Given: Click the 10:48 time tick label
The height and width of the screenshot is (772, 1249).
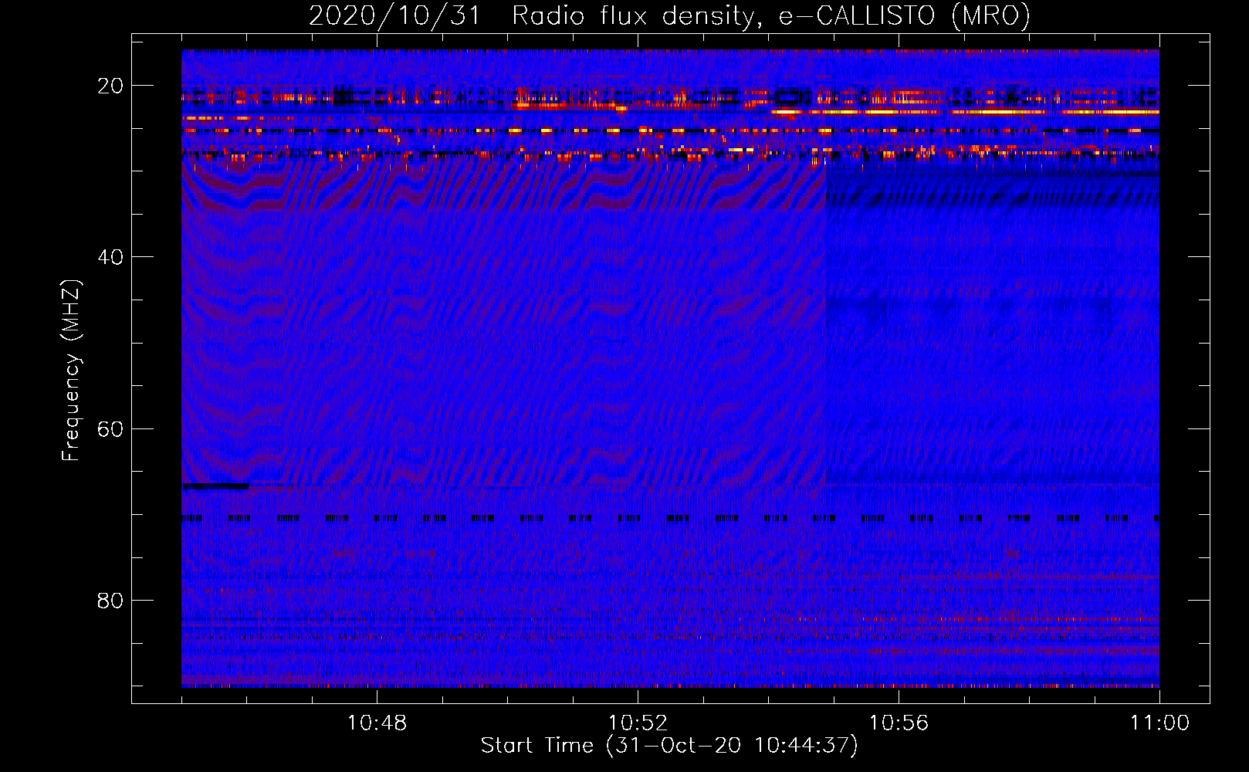Looking at the screenshot, I should pos(377,723).
